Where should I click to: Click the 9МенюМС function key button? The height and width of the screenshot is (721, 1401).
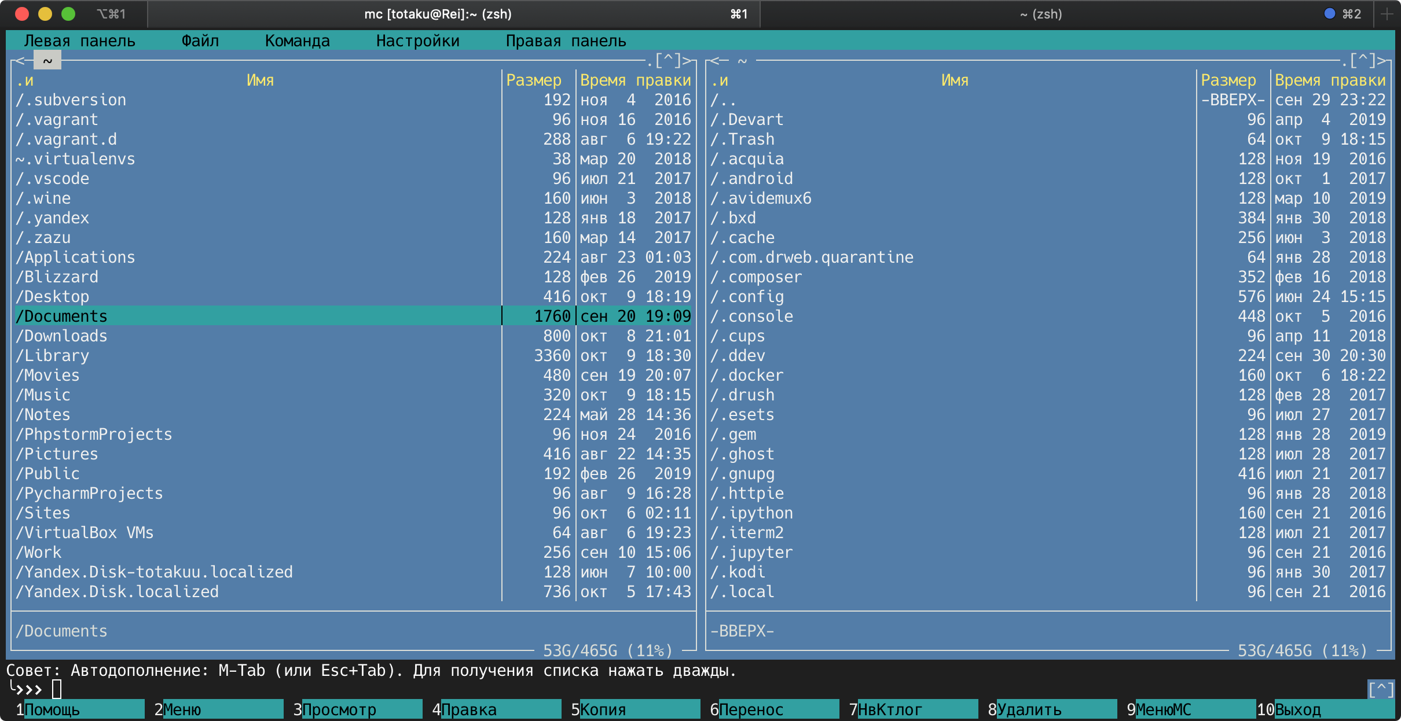pos(1191,709)
